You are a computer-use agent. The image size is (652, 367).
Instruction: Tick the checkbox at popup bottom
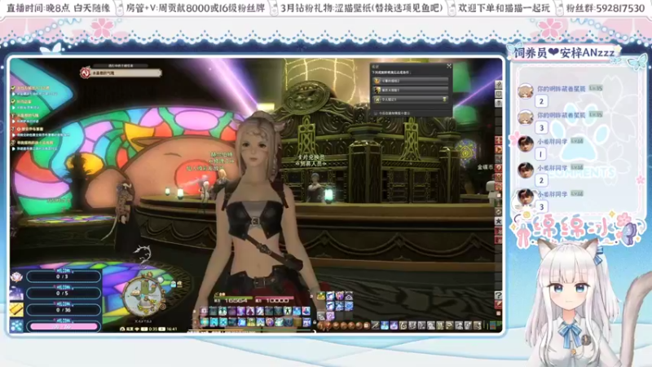pyautogui.click(x=376, y=113)
